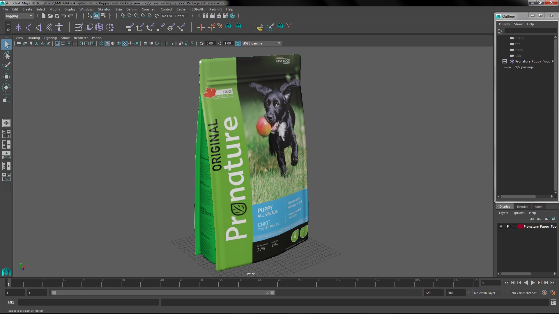Click the Create IK Handle shelf icon
The height and width of the screenshot is (314, 559).
click(x=39, y=27)
